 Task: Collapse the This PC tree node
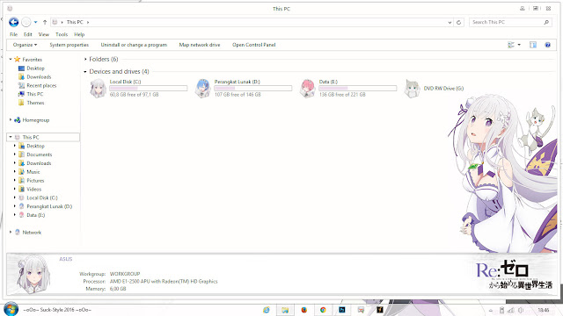[x=11, y=137]
